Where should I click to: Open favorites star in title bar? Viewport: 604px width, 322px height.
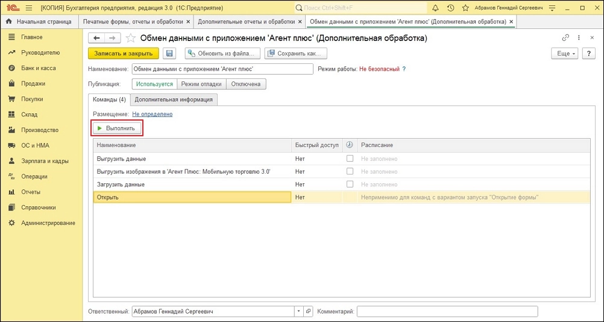(x=465, y=8)
